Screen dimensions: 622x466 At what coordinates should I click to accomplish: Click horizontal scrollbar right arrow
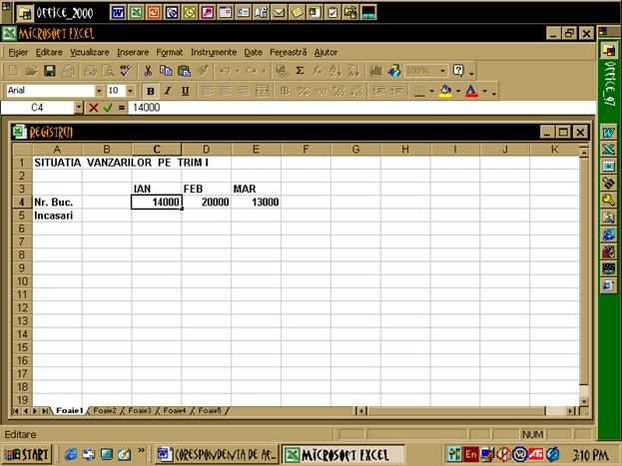570,411
